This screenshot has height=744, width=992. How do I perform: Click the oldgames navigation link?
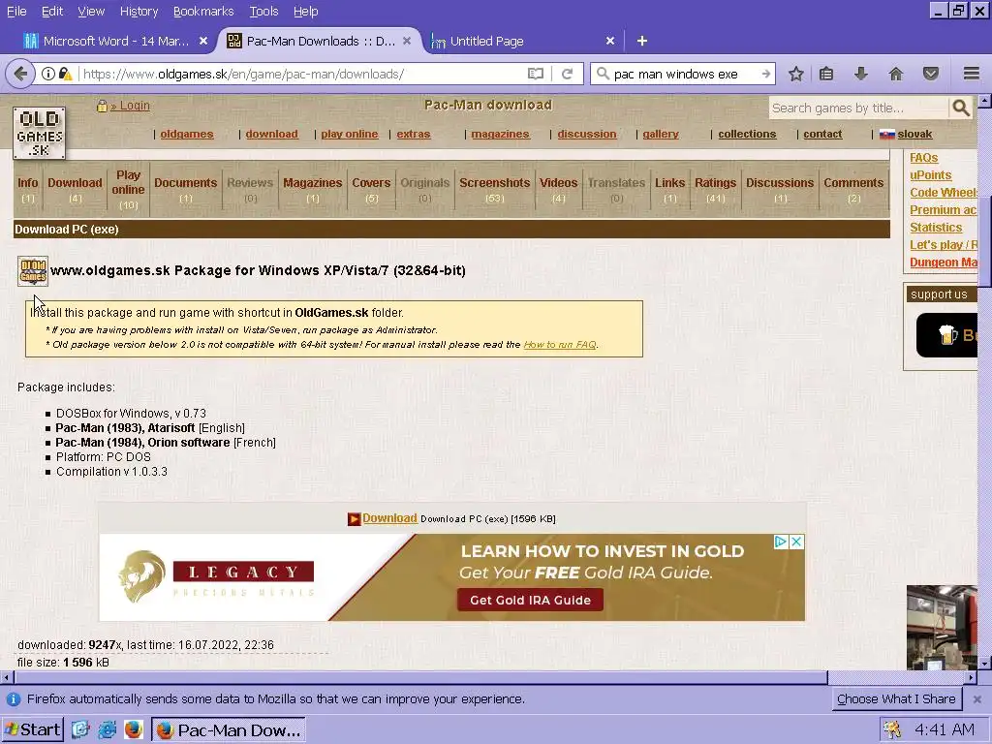click(187, 134)
